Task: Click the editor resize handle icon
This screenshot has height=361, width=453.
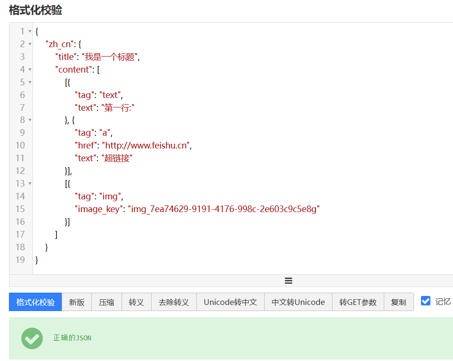Action: pos(289,280)
